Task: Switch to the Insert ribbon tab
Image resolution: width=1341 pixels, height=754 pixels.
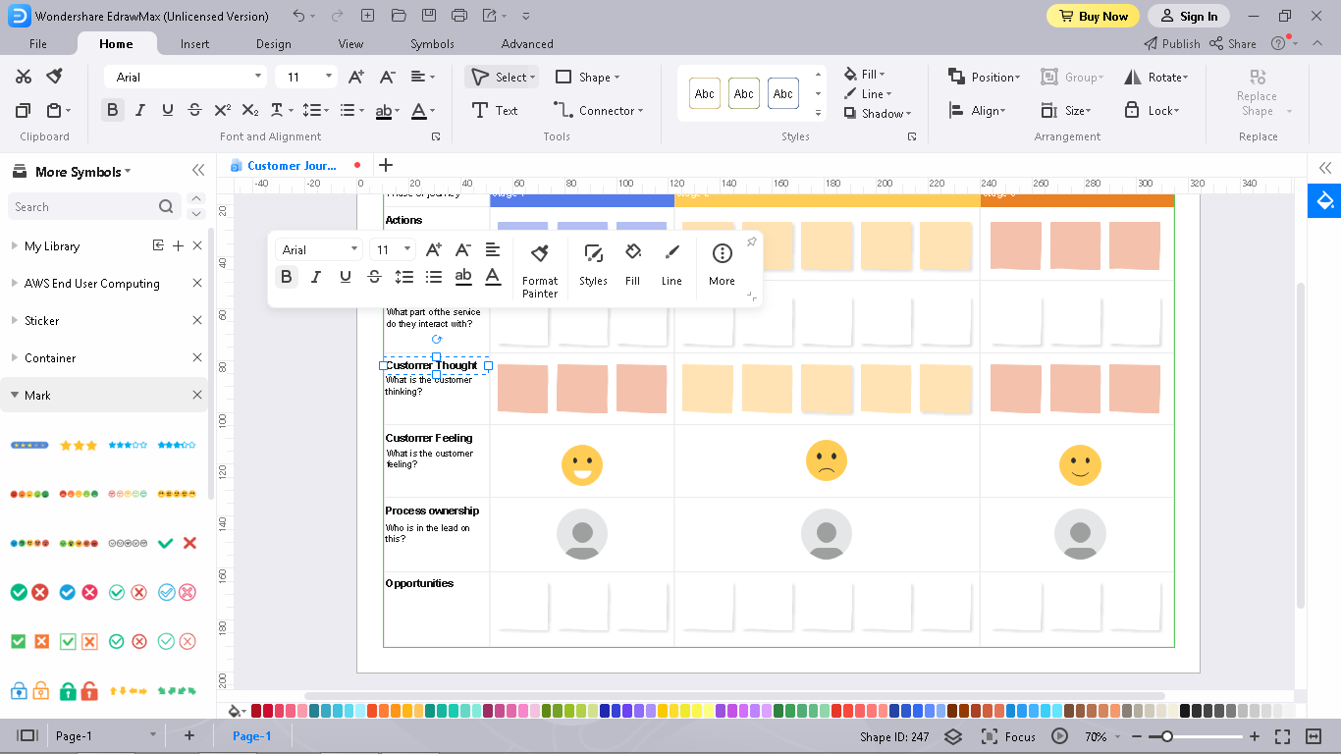Action: click(194, 44)
